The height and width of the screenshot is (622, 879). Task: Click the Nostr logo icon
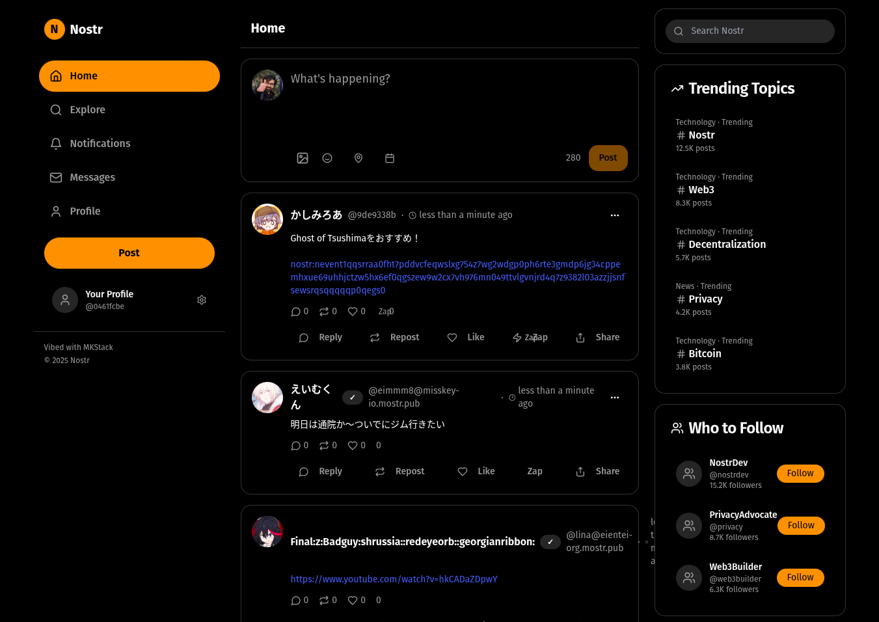pyautogui.click(x=55, y=29)
